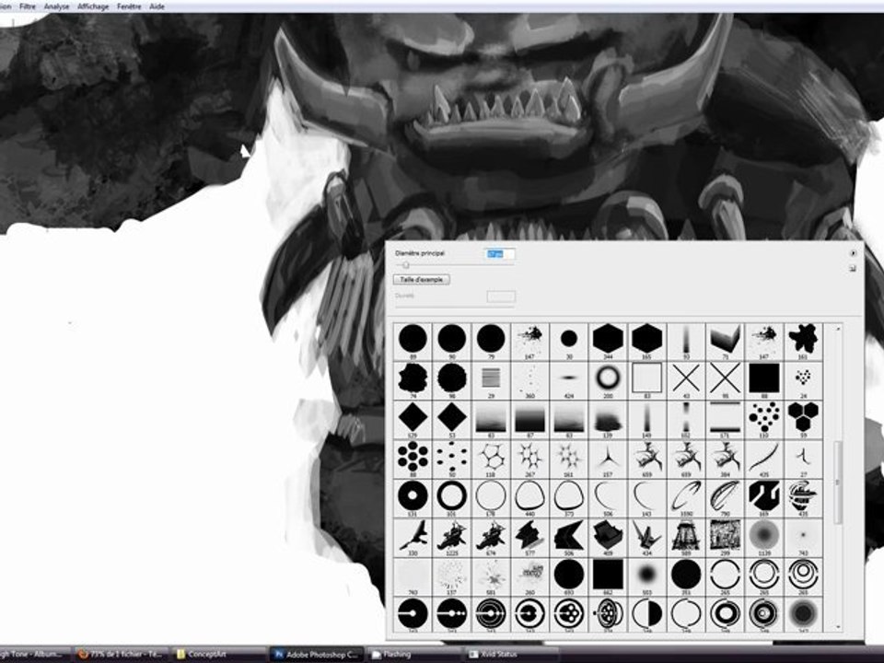Select the solid black square brush numbered 88
884x663 pixels.
[x=764, y=380]
